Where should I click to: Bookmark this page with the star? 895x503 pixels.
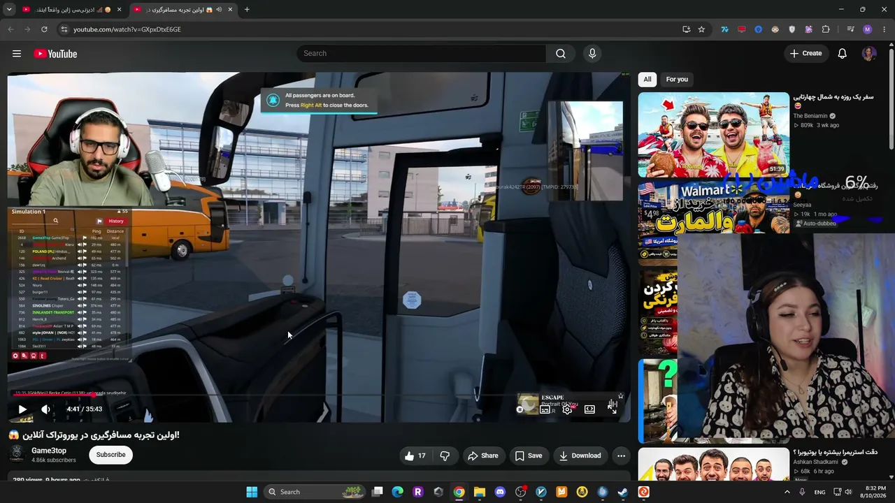click(701, 29)
